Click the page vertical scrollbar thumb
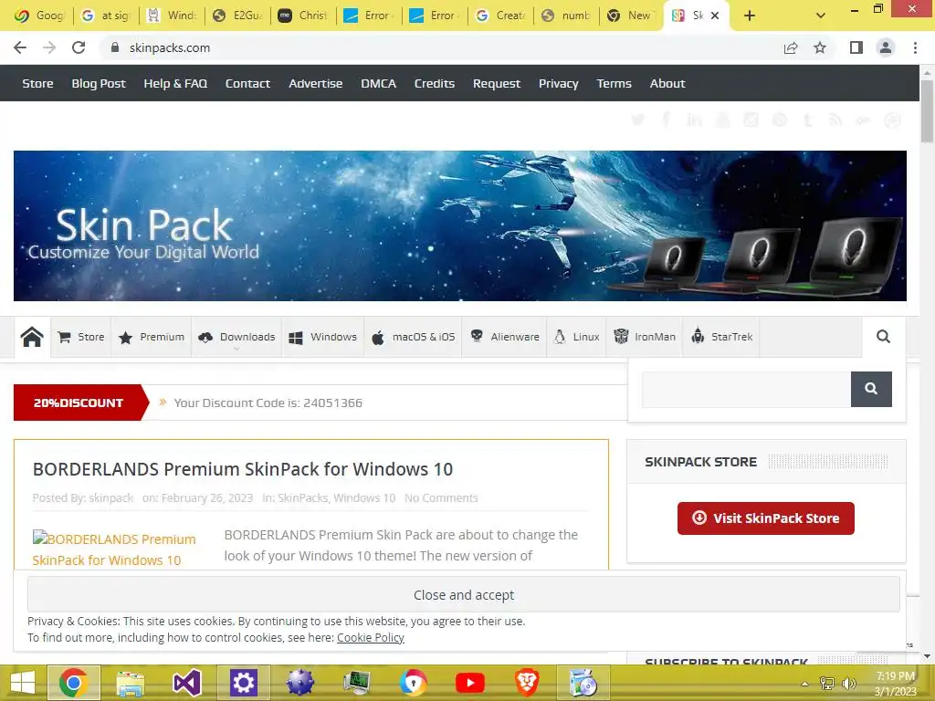Viewport: 935px width, 701px height. 927,110
